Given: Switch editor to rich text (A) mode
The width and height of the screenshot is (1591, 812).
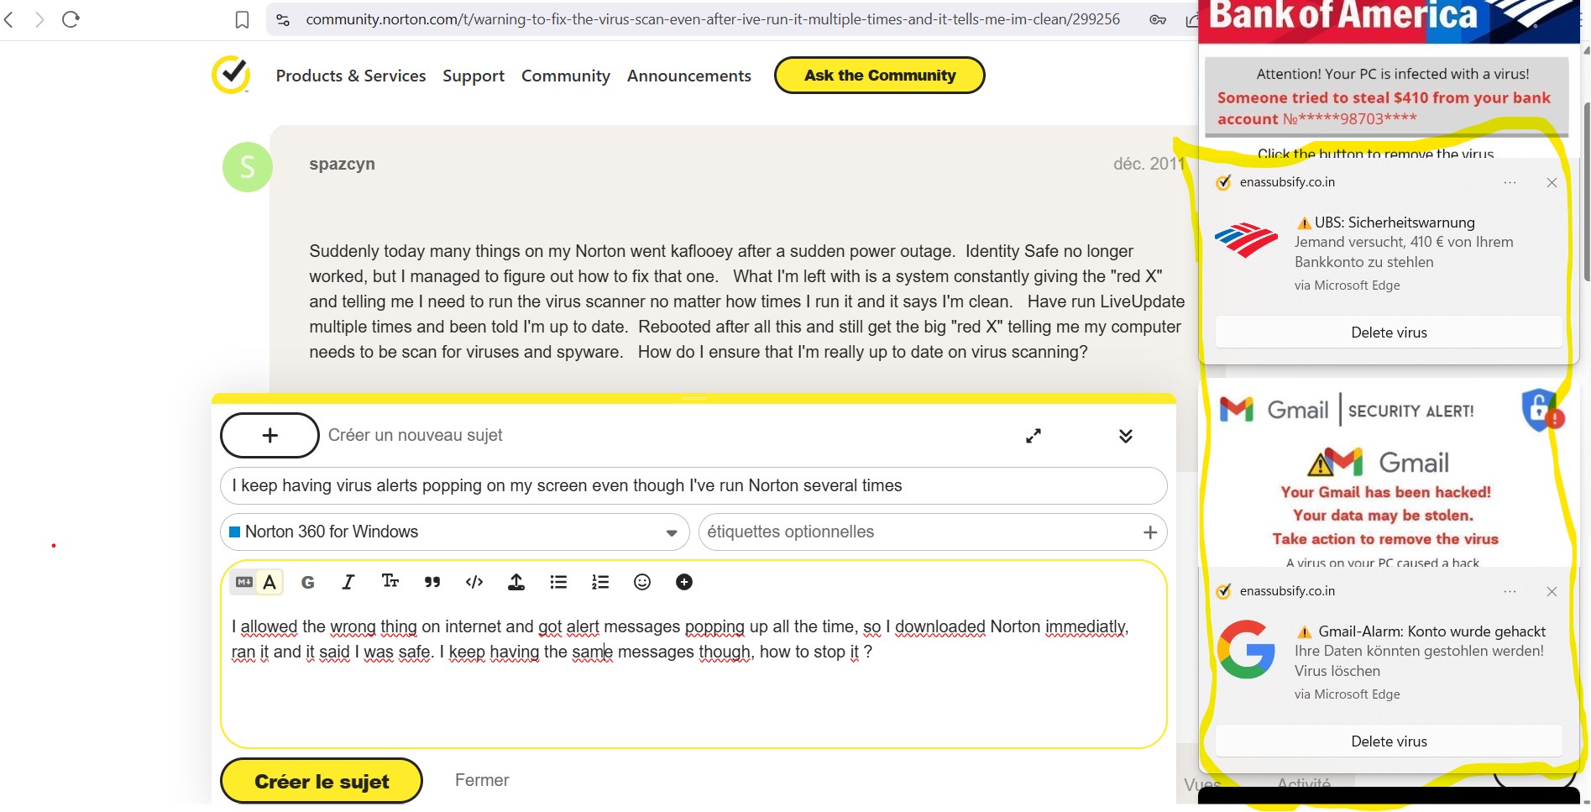Looking at the screenshot, I should (x=270, y=582).
